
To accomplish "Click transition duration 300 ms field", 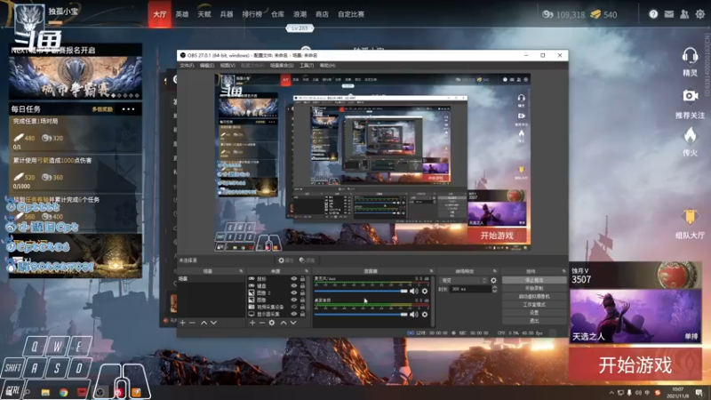I will [470, 289].
